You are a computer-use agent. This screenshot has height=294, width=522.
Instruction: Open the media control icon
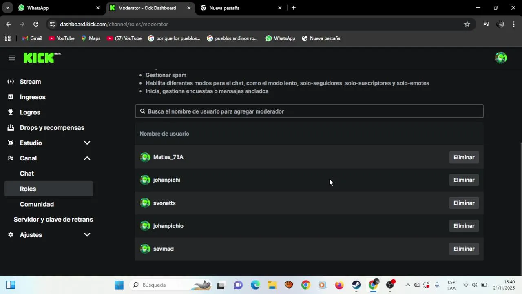486,24
